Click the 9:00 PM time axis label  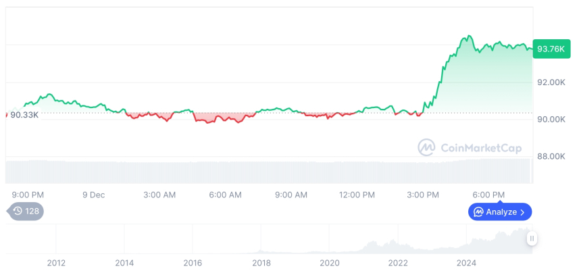28,195
